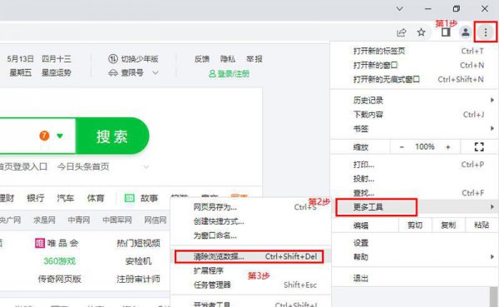Click the Feedback link
The width and height of the screenshot is (499, 307).
(202, 59)
